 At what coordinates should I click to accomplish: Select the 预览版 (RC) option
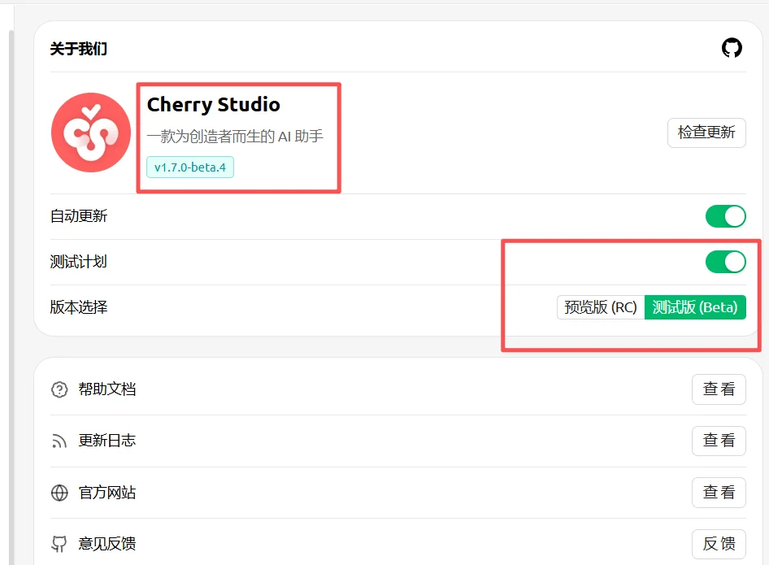point(601,307)
